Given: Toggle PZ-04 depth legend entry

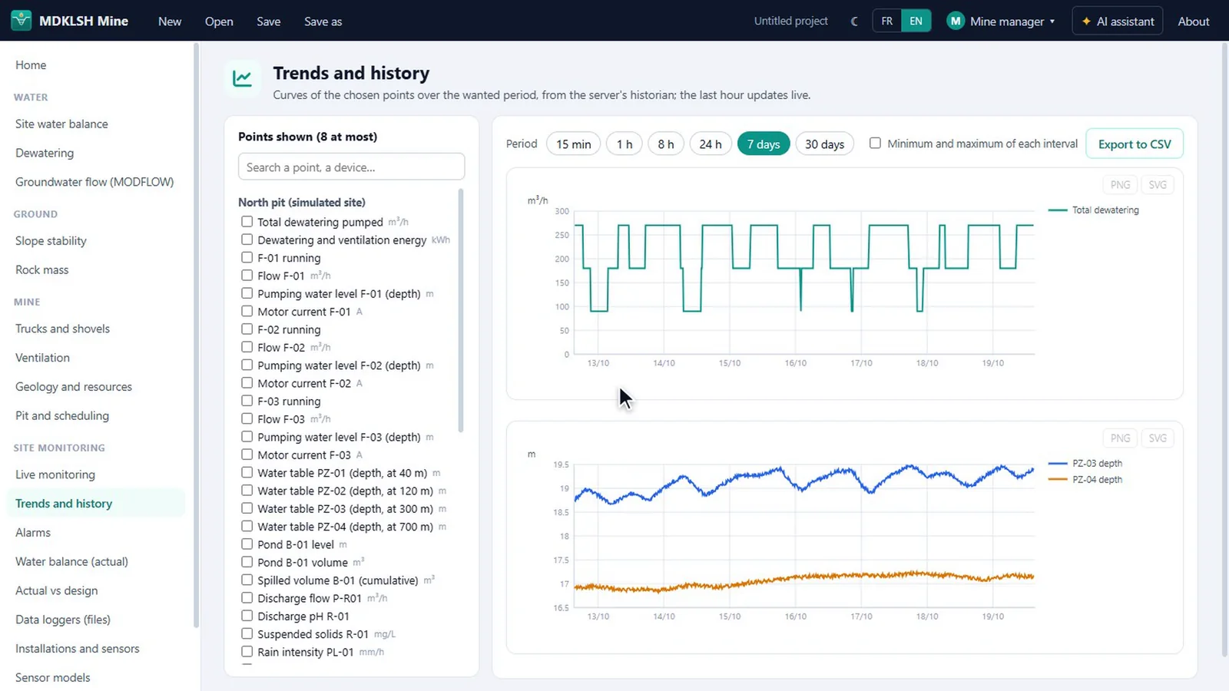Looking at the screenshot, I should tap(1085, 479).
